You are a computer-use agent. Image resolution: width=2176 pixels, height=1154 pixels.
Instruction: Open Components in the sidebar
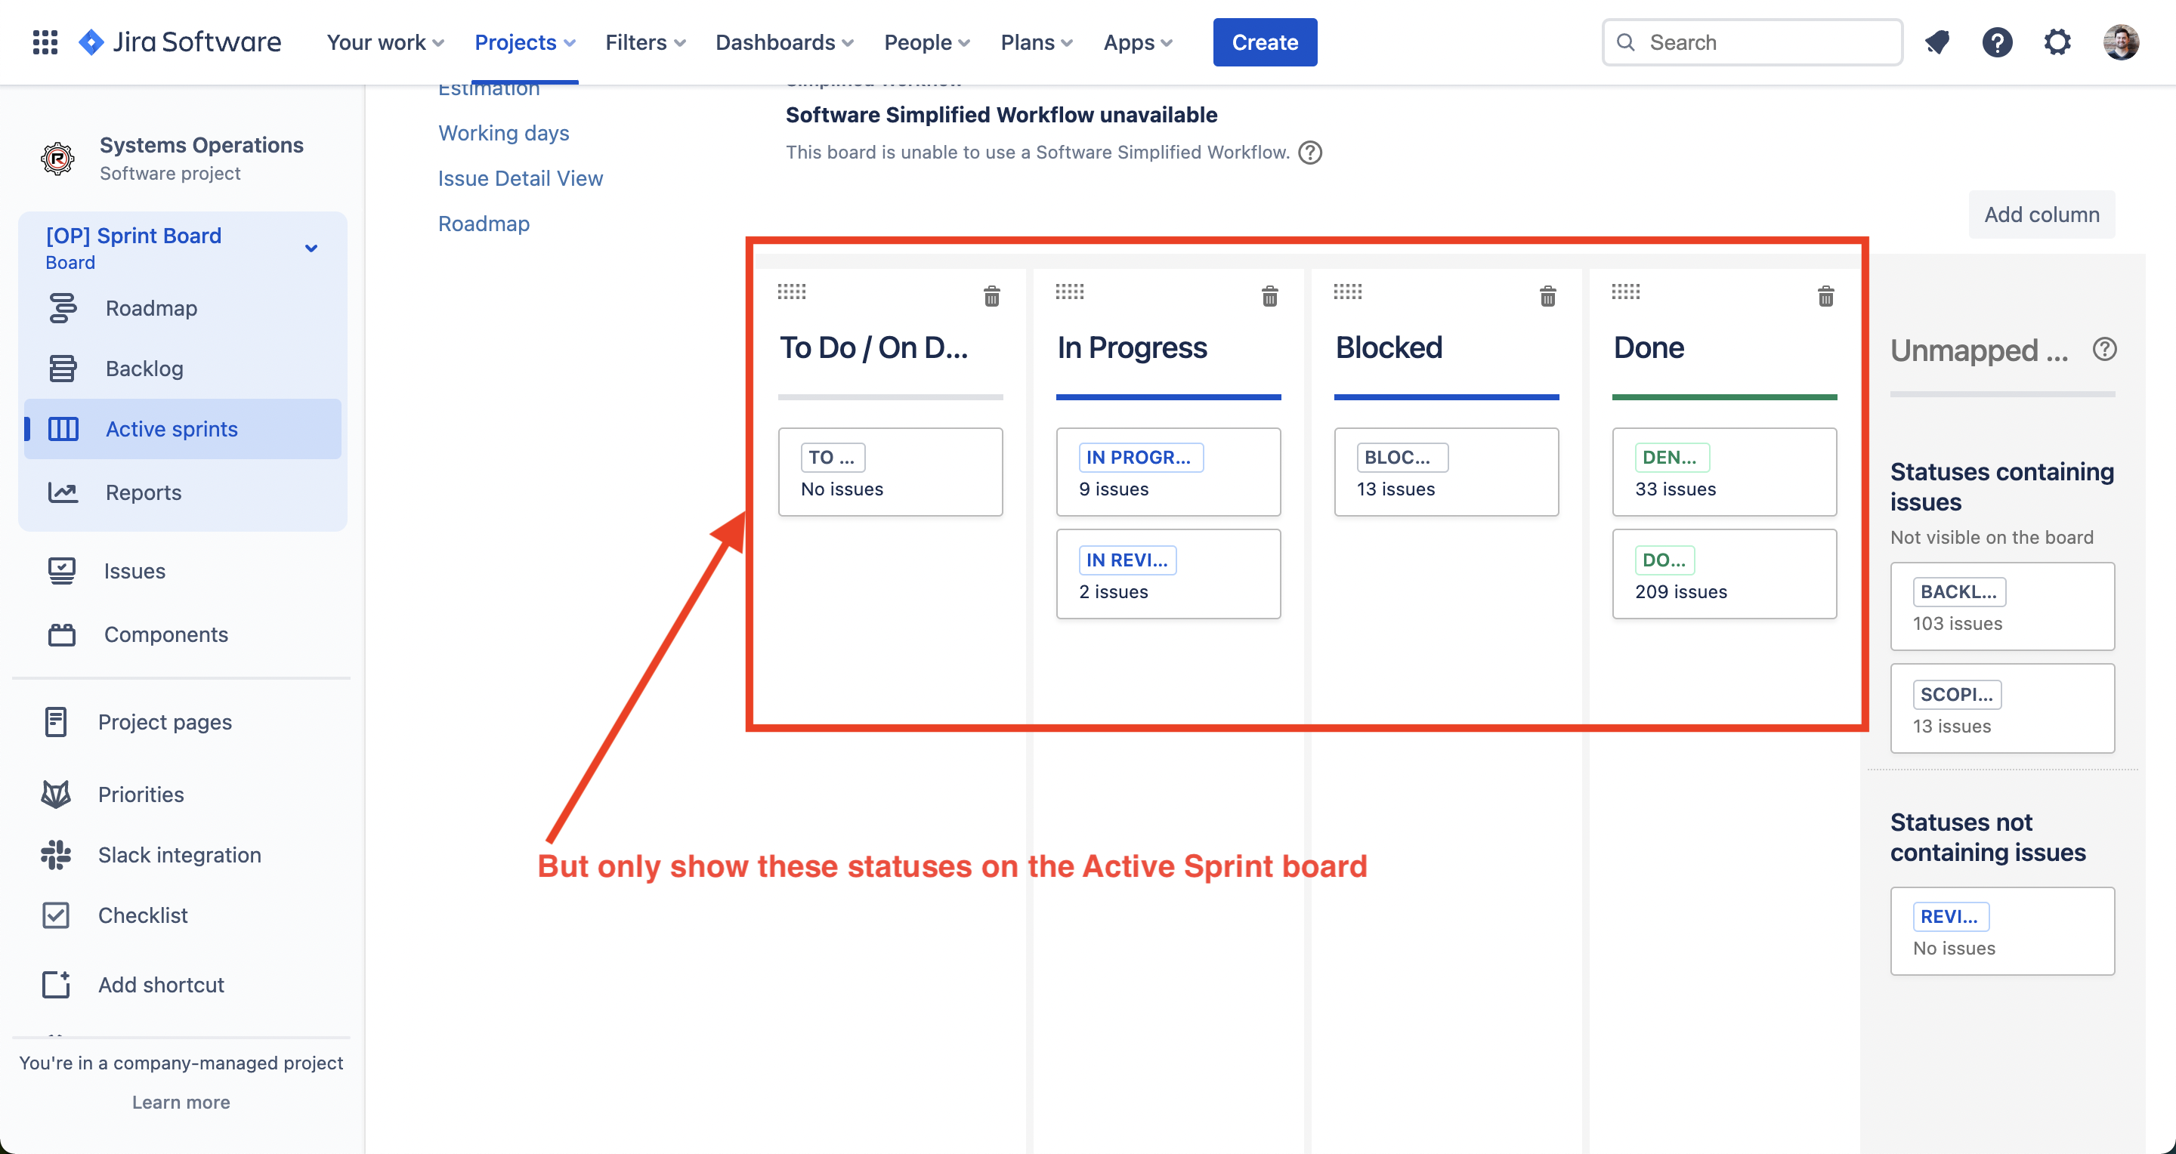[182, 634]
